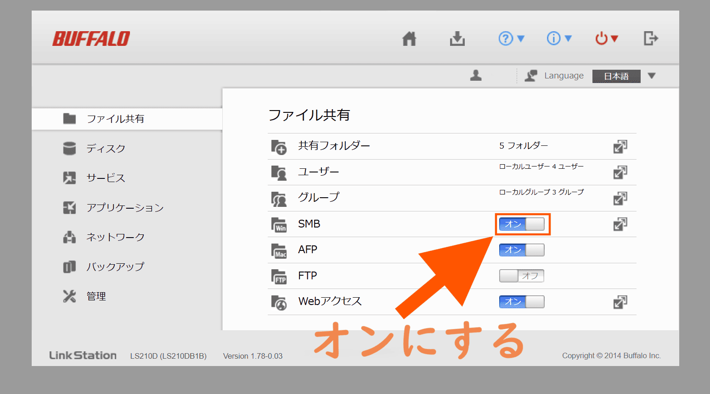Open user settings popup icon

[x=620, y=172]
